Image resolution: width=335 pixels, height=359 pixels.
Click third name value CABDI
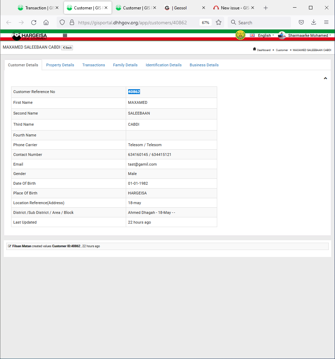coord(133,124)
